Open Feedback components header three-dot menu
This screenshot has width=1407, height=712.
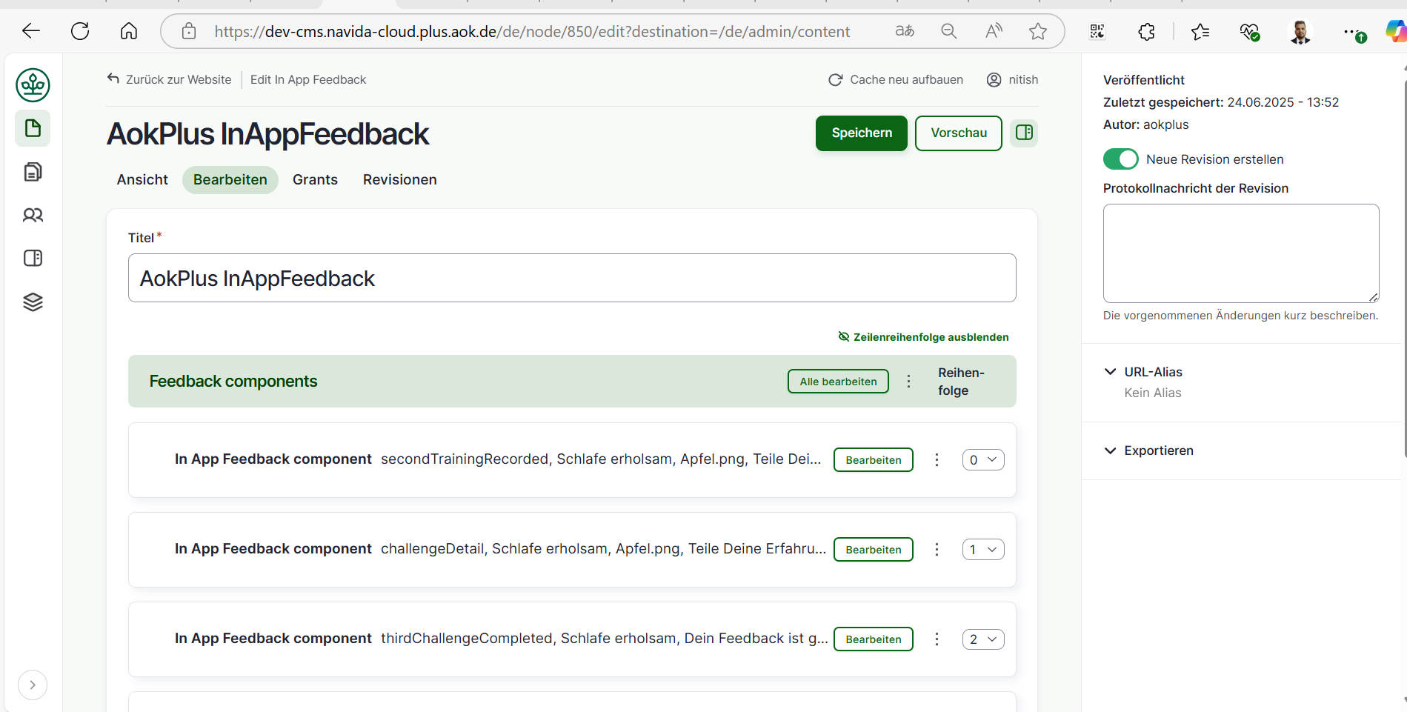pyautogui.click(x=908, y=382)
